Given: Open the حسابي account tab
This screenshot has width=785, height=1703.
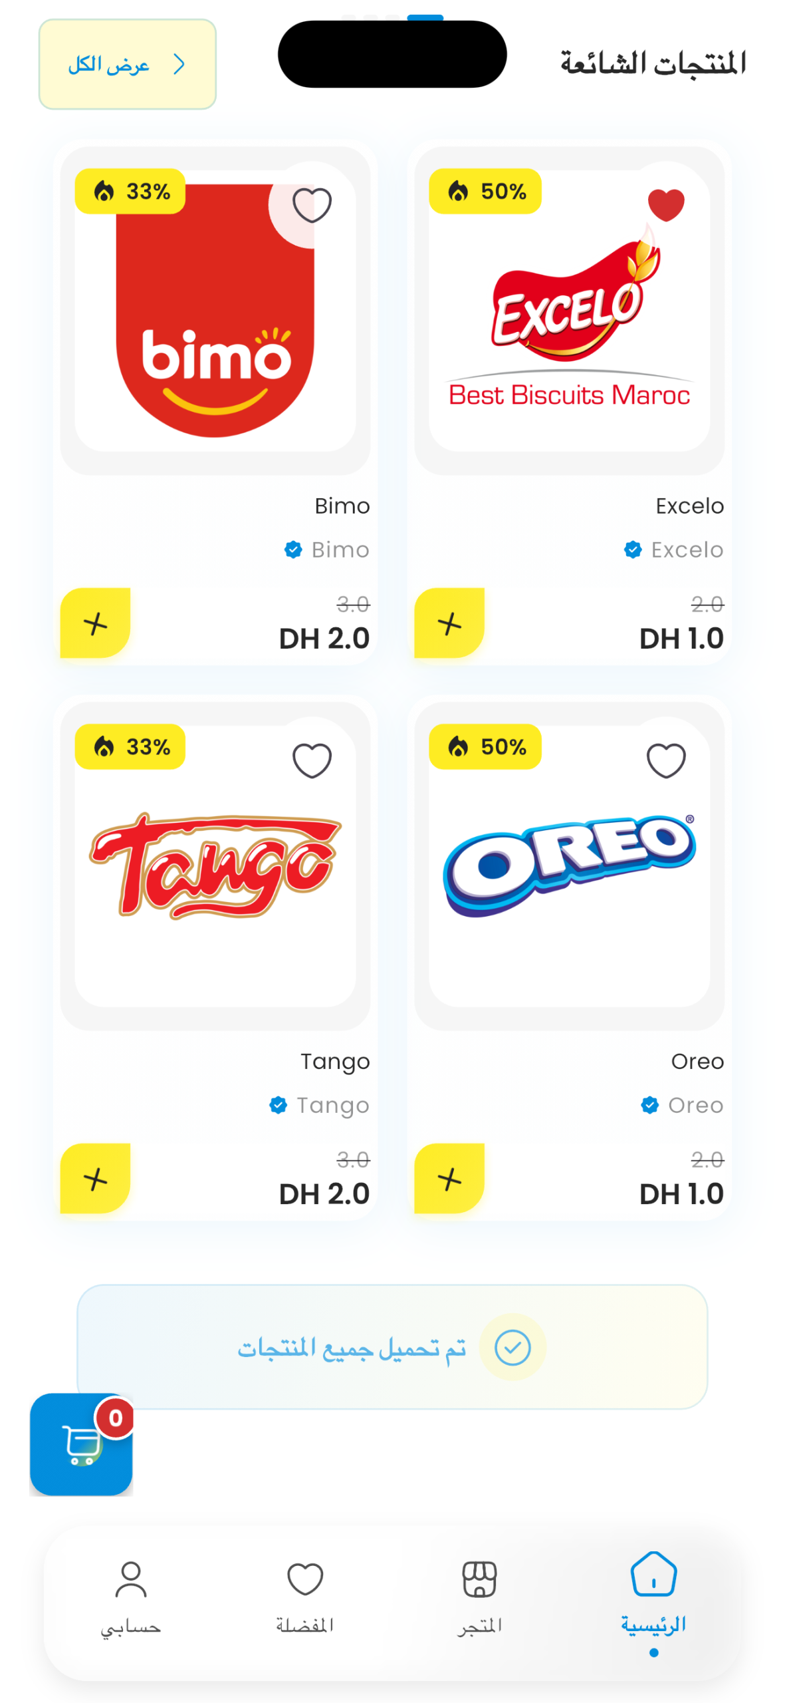Looking at the screenshot, I should 131,1598.
